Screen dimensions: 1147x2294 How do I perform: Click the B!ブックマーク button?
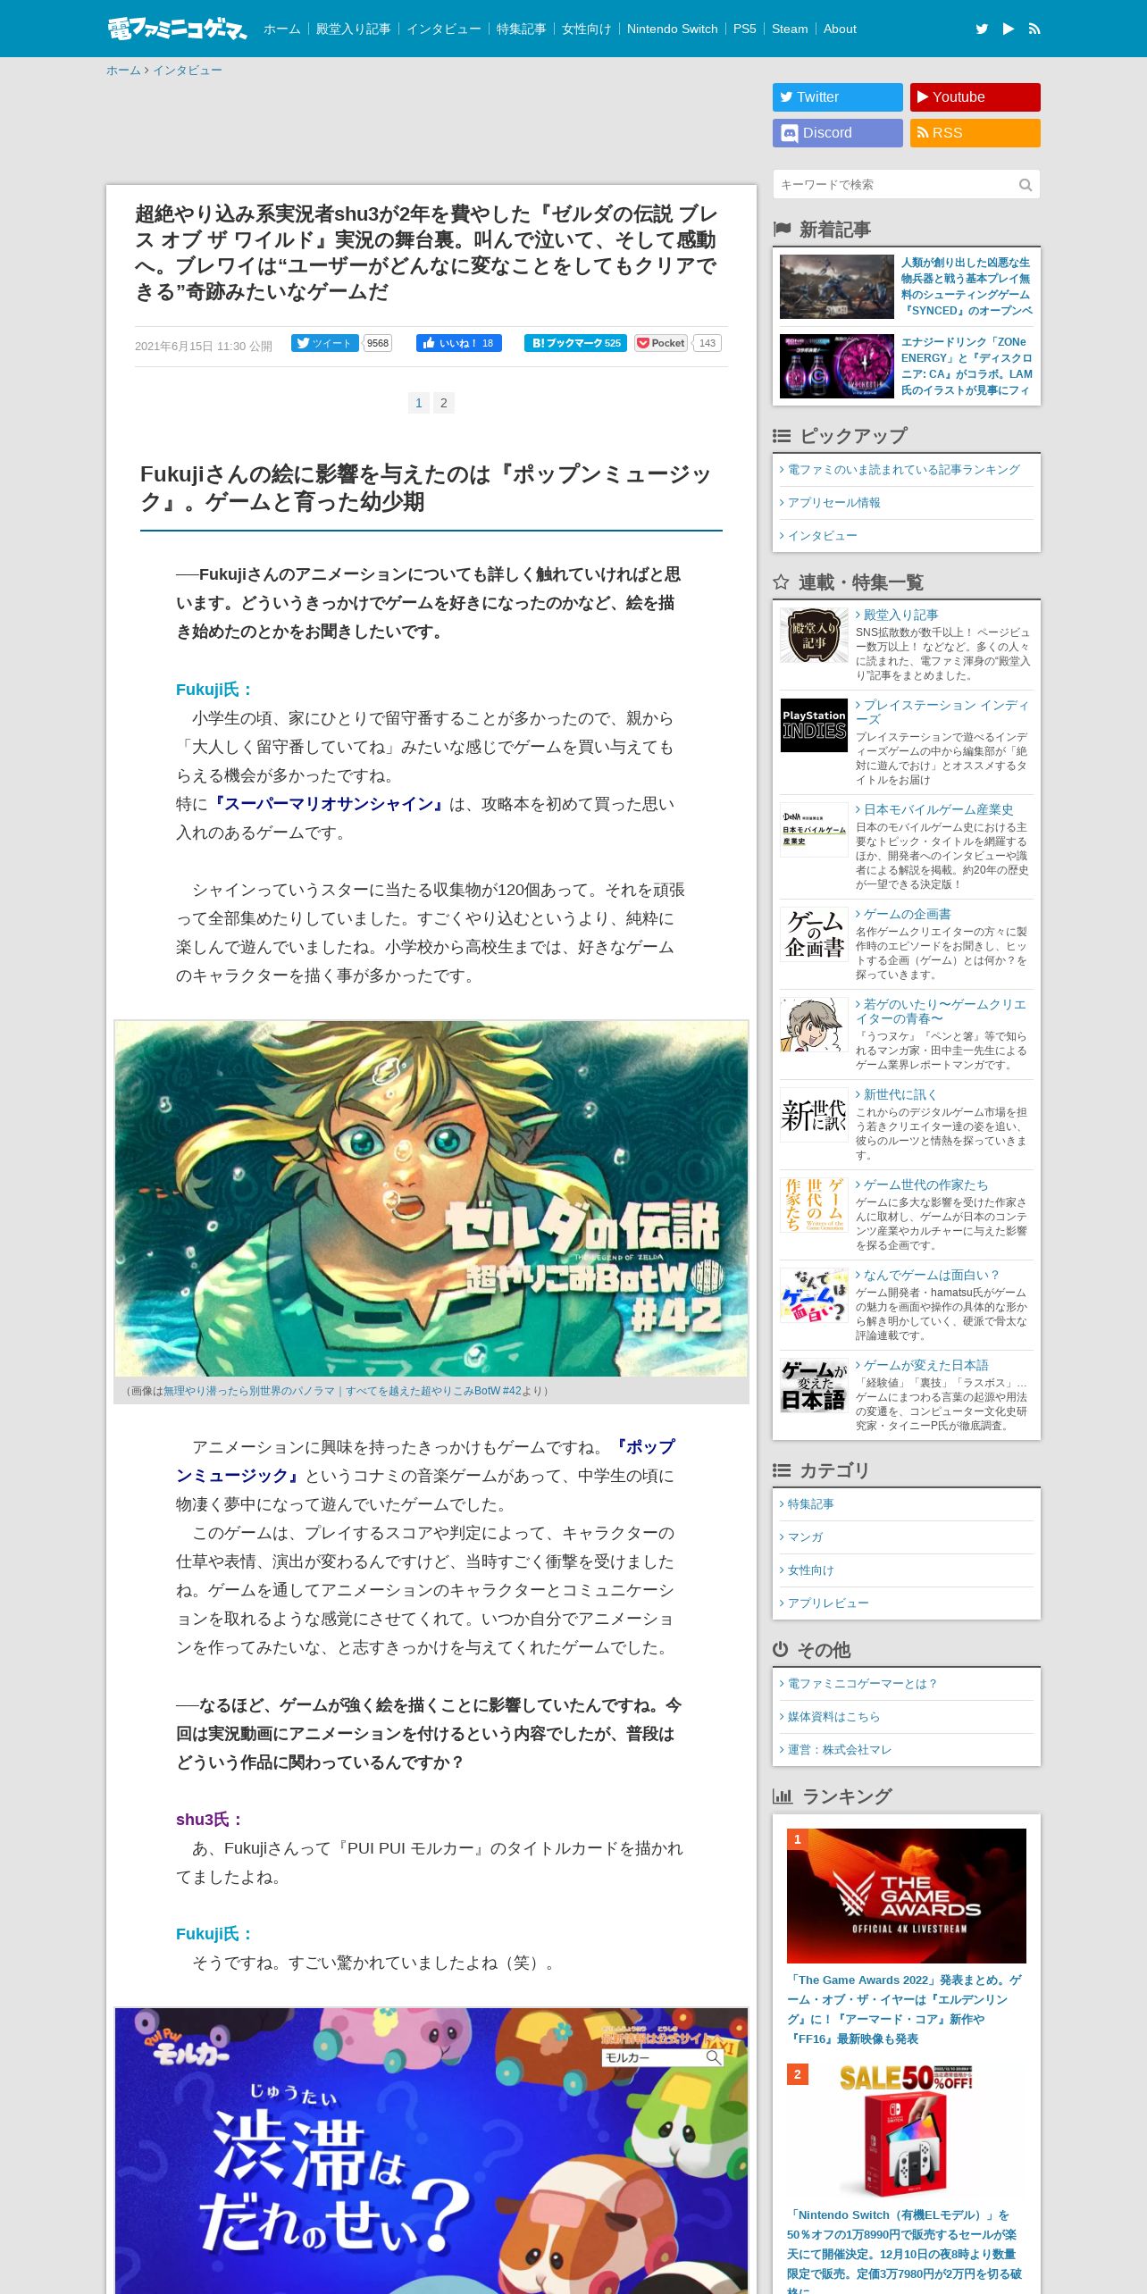[575, 343]
